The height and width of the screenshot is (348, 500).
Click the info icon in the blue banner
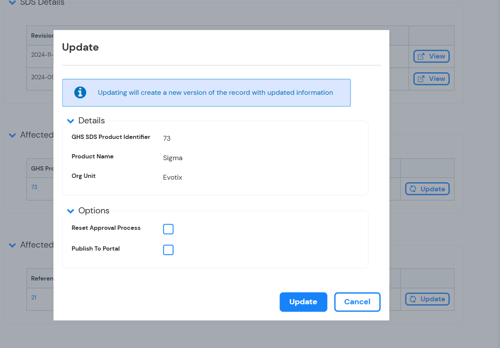[80, 92]
